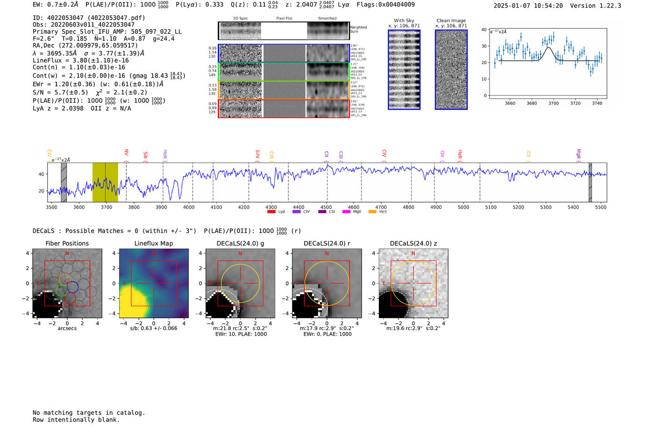Click the purple CIV legend swatch
This screenshot has width=654, height=445.
point(297,212)
